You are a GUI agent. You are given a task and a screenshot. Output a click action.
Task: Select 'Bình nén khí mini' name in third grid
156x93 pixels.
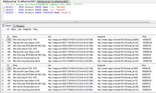pos(26,87)
